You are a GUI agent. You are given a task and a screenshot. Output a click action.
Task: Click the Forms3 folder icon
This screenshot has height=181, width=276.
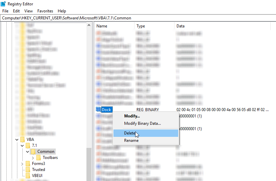point(28,164)
